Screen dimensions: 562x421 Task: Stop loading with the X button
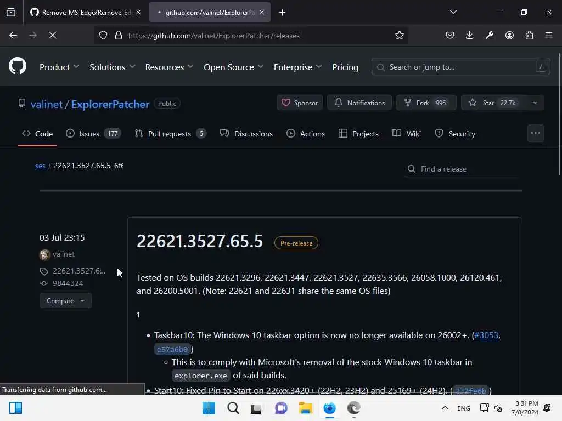52,35
